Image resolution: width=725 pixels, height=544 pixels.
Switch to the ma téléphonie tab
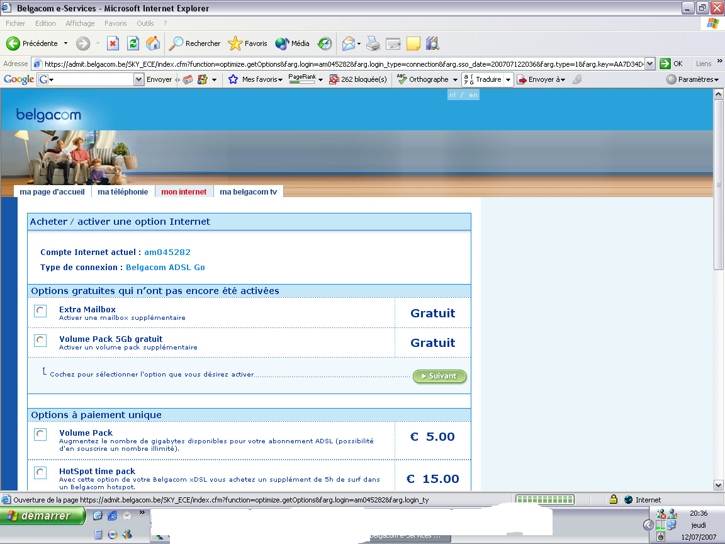point(123,192)
